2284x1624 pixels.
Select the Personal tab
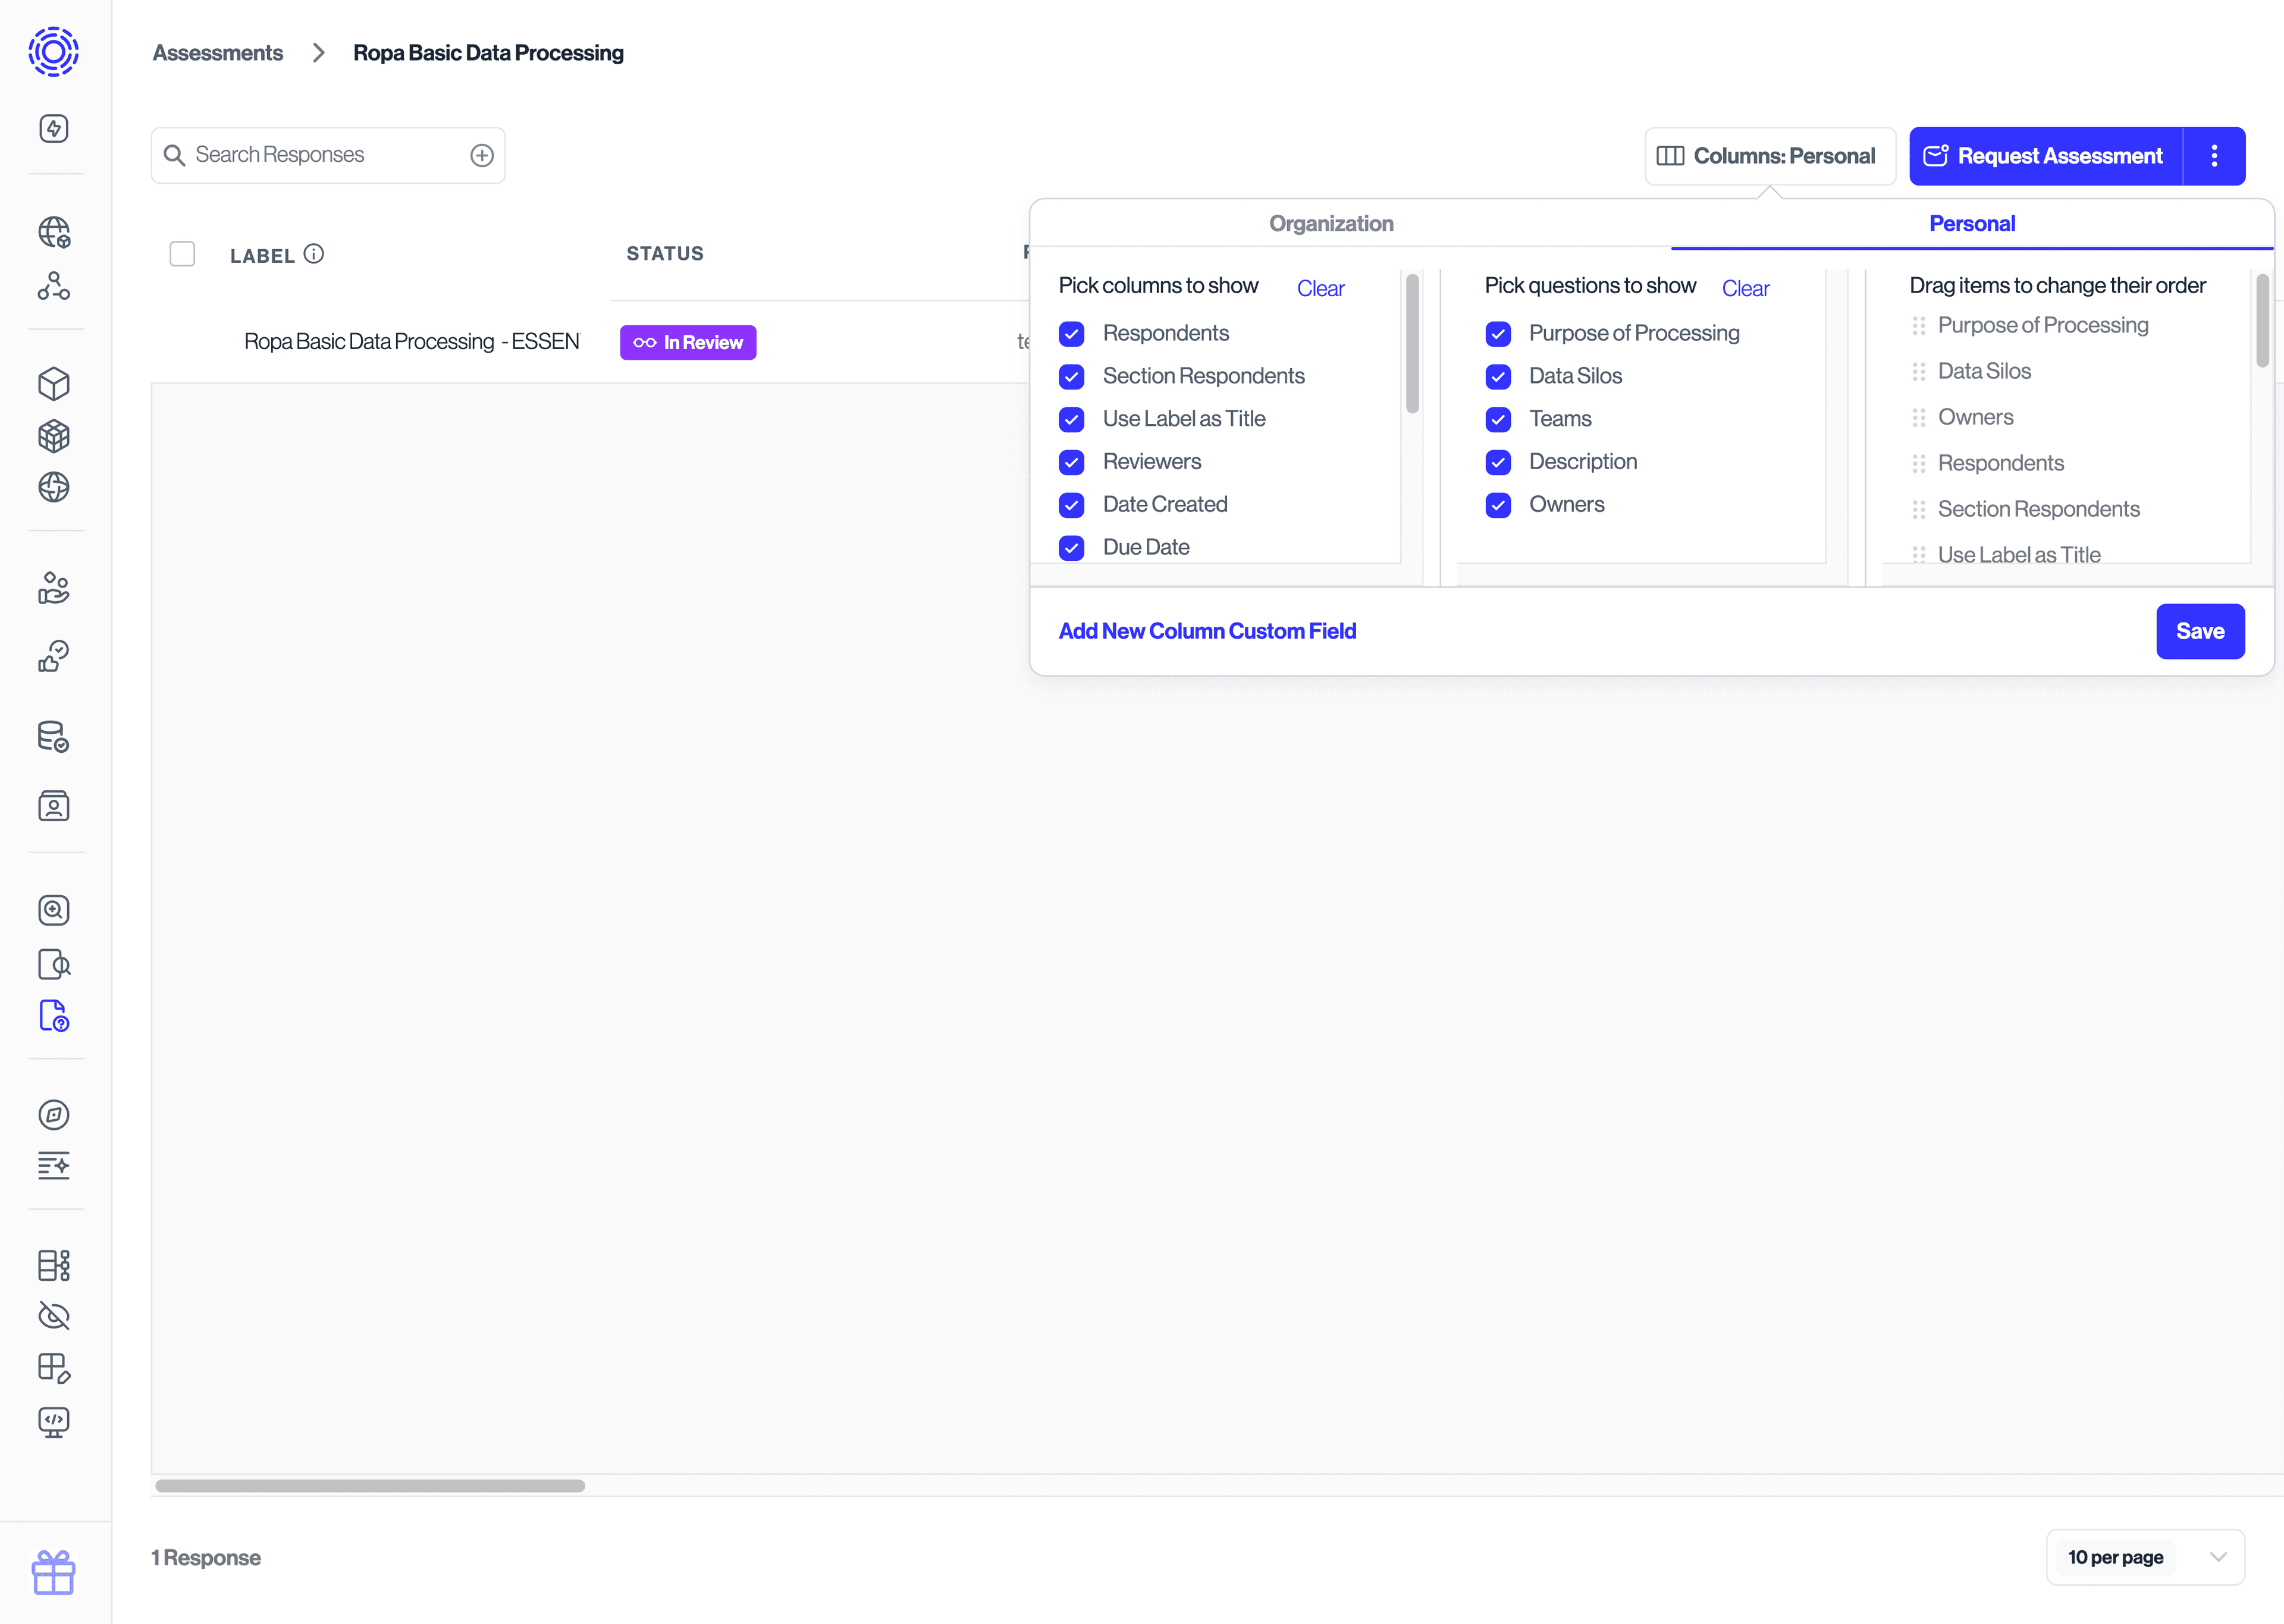pyautogui.click(x=1971, y=223)
